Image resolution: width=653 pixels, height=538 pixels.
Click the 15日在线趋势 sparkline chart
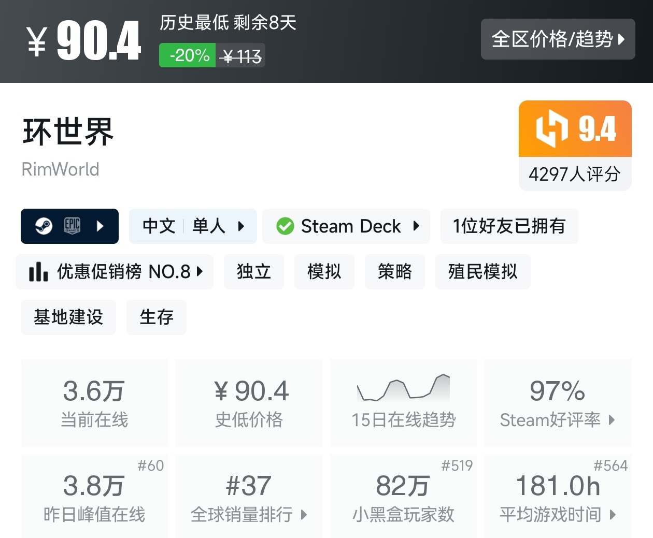[x=403, y=388]
